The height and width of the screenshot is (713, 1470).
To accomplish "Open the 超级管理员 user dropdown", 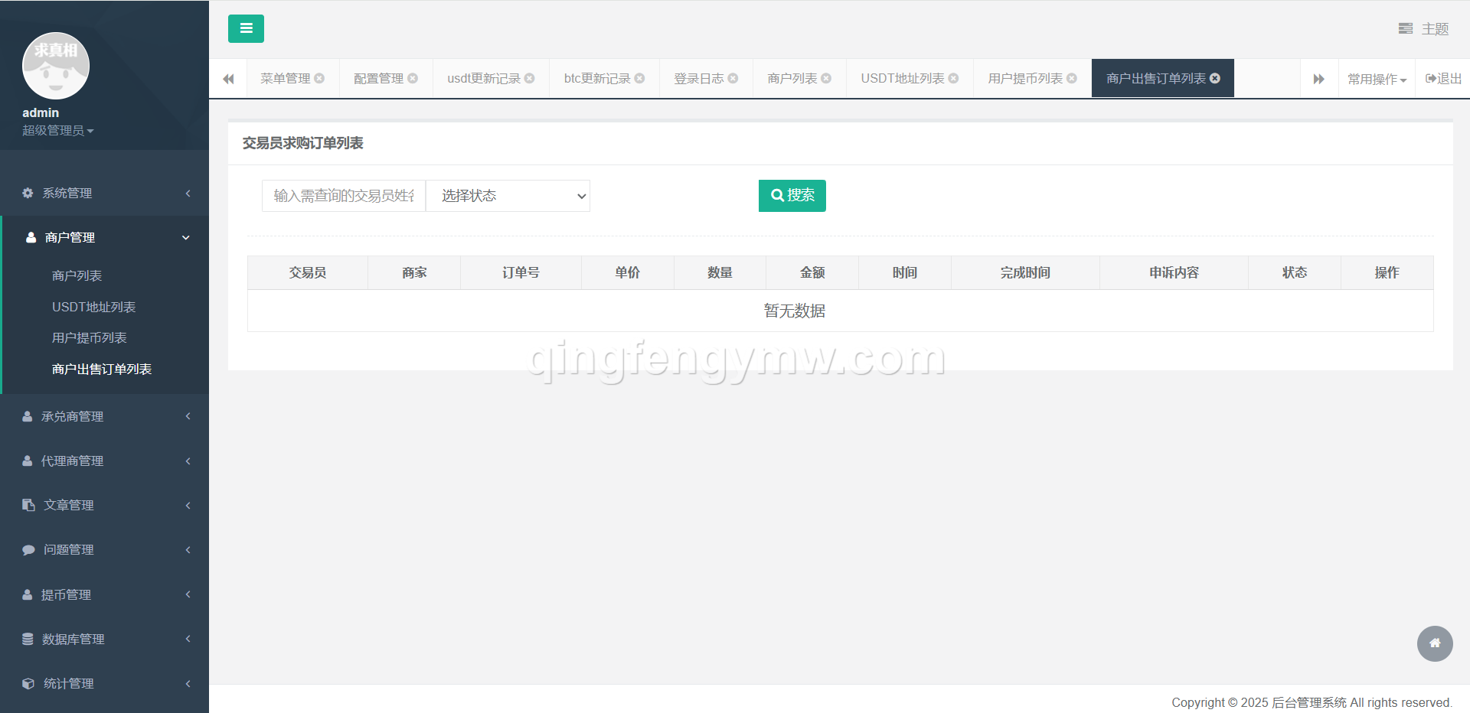I will point(58,131).
